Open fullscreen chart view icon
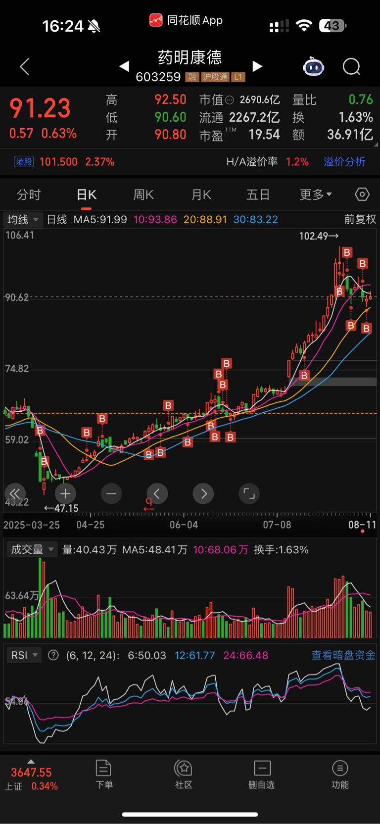Image resolution: width=380 pixels, height=824 pixels. 249,493
